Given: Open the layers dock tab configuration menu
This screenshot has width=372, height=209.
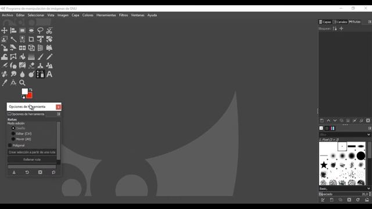Looking at the screenshot, I should coord(370,22).
